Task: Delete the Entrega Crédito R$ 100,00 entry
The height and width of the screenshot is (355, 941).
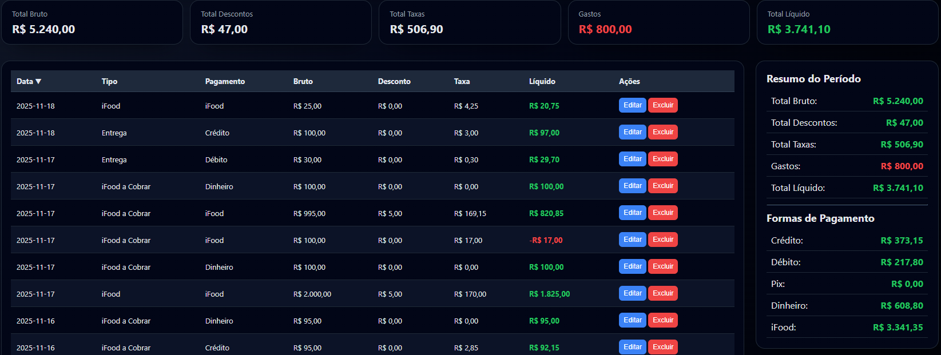Action: click(x=662, y=132)
